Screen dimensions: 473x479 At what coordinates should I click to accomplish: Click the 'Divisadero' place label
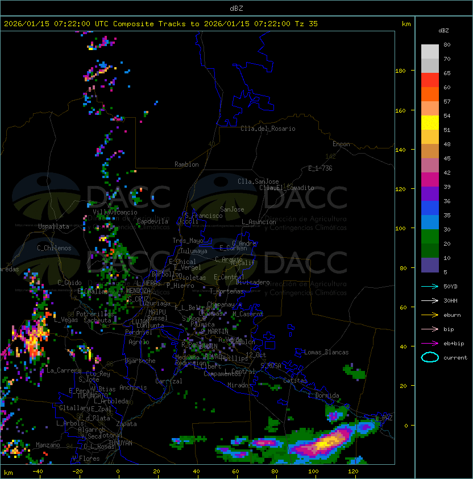tap(253, 282)
